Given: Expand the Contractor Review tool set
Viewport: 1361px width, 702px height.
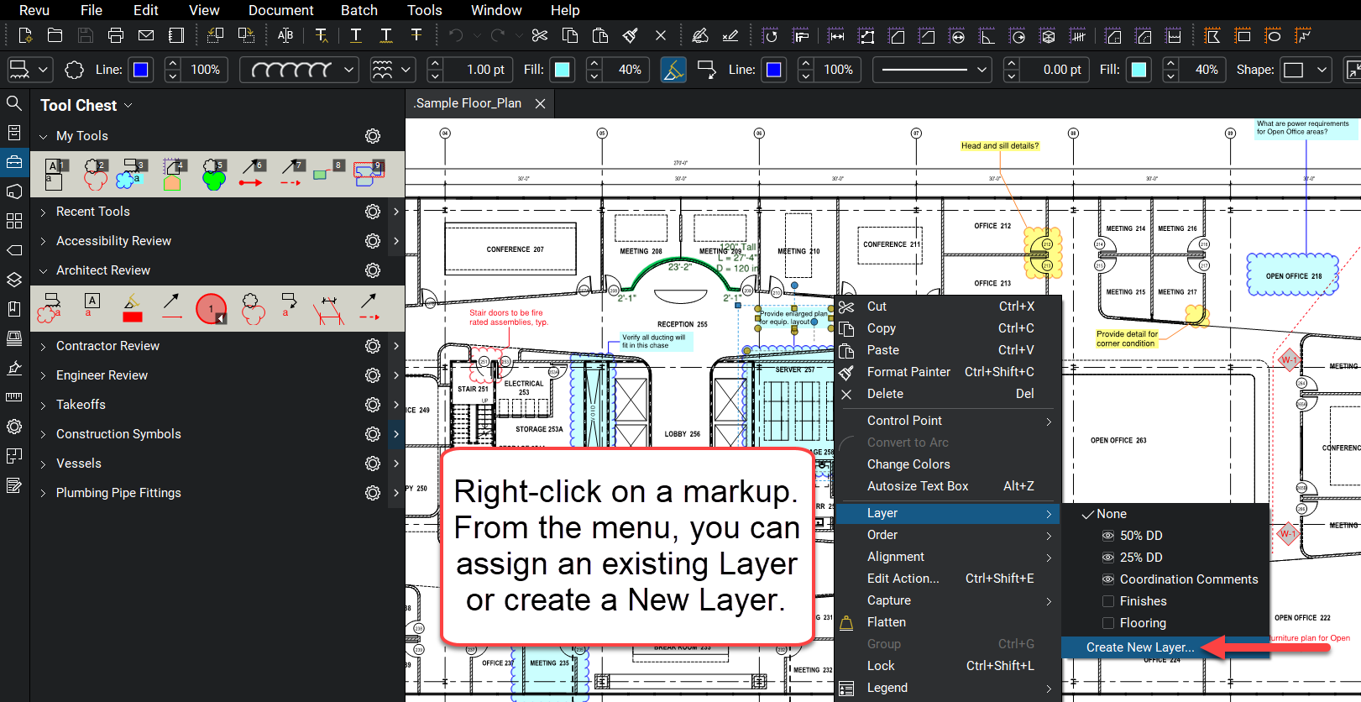Looking at the screenshot, I should 43,346.
